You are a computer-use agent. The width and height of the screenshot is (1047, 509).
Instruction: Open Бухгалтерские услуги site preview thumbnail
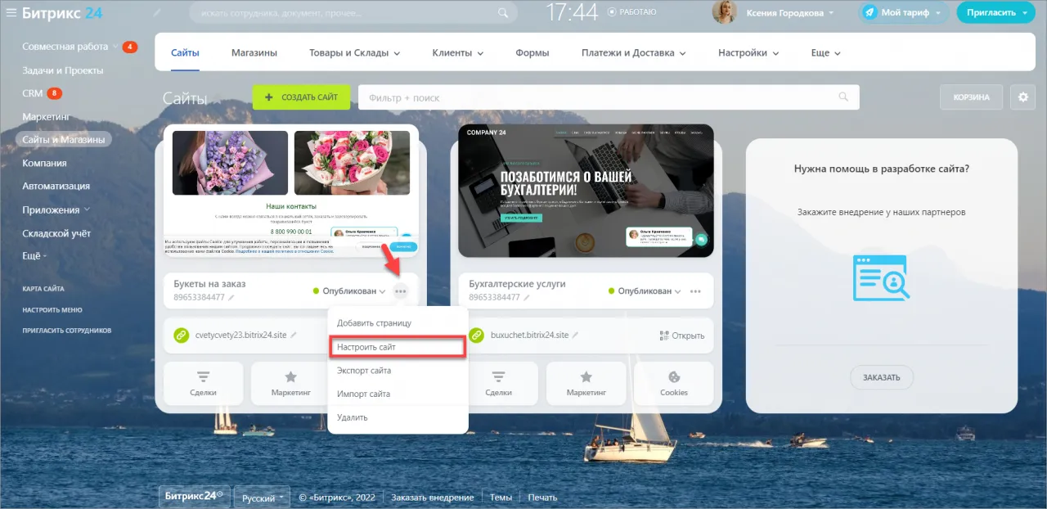(x=586, y=190)
